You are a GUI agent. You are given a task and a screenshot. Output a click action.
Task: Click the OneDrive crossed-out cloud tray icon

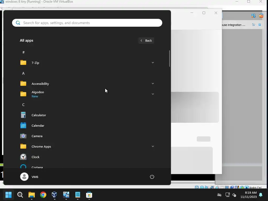[219, 195]
